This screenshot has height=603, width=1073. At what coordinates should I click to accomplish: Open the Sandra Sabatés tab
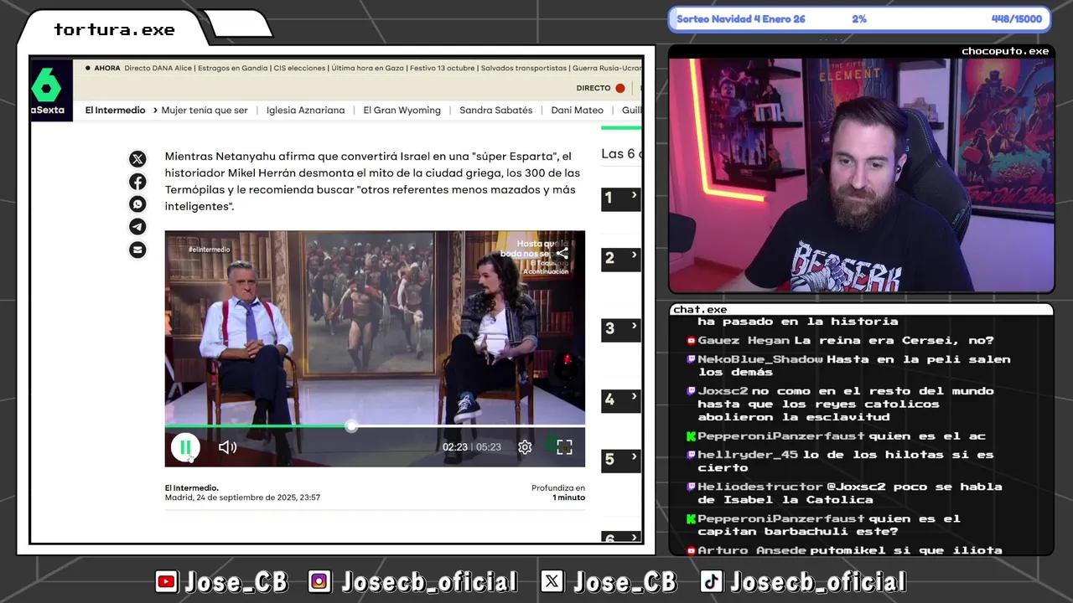(495, 111)
